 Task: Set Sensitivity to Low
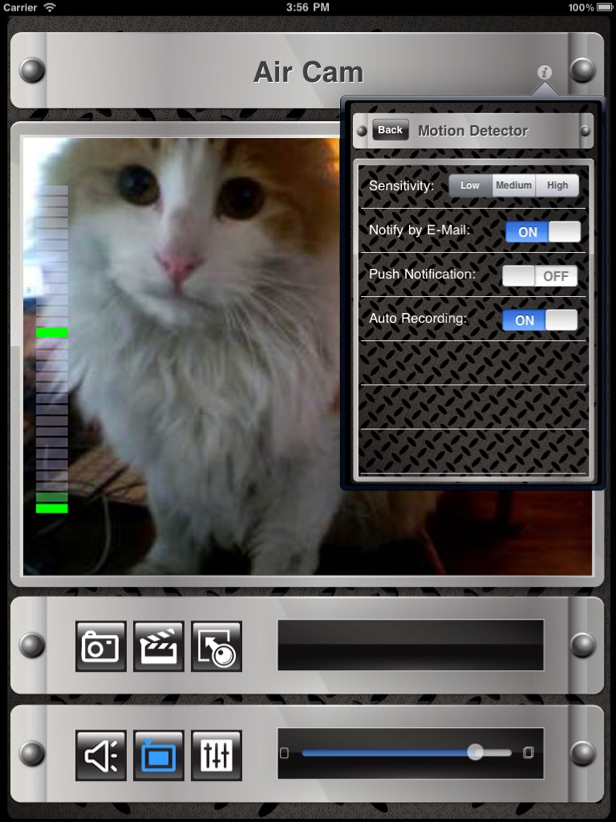click(x=470, y=185)
